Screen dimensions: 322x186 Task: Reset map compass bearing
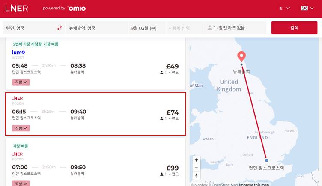click(x=196, y=175)
